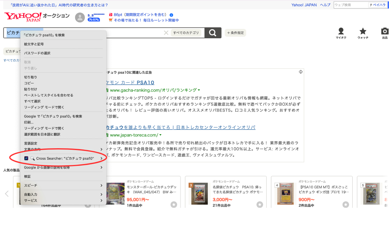389x243 pixels.
Task: Select 検証 in context menu
Action: tap(63, 176)
